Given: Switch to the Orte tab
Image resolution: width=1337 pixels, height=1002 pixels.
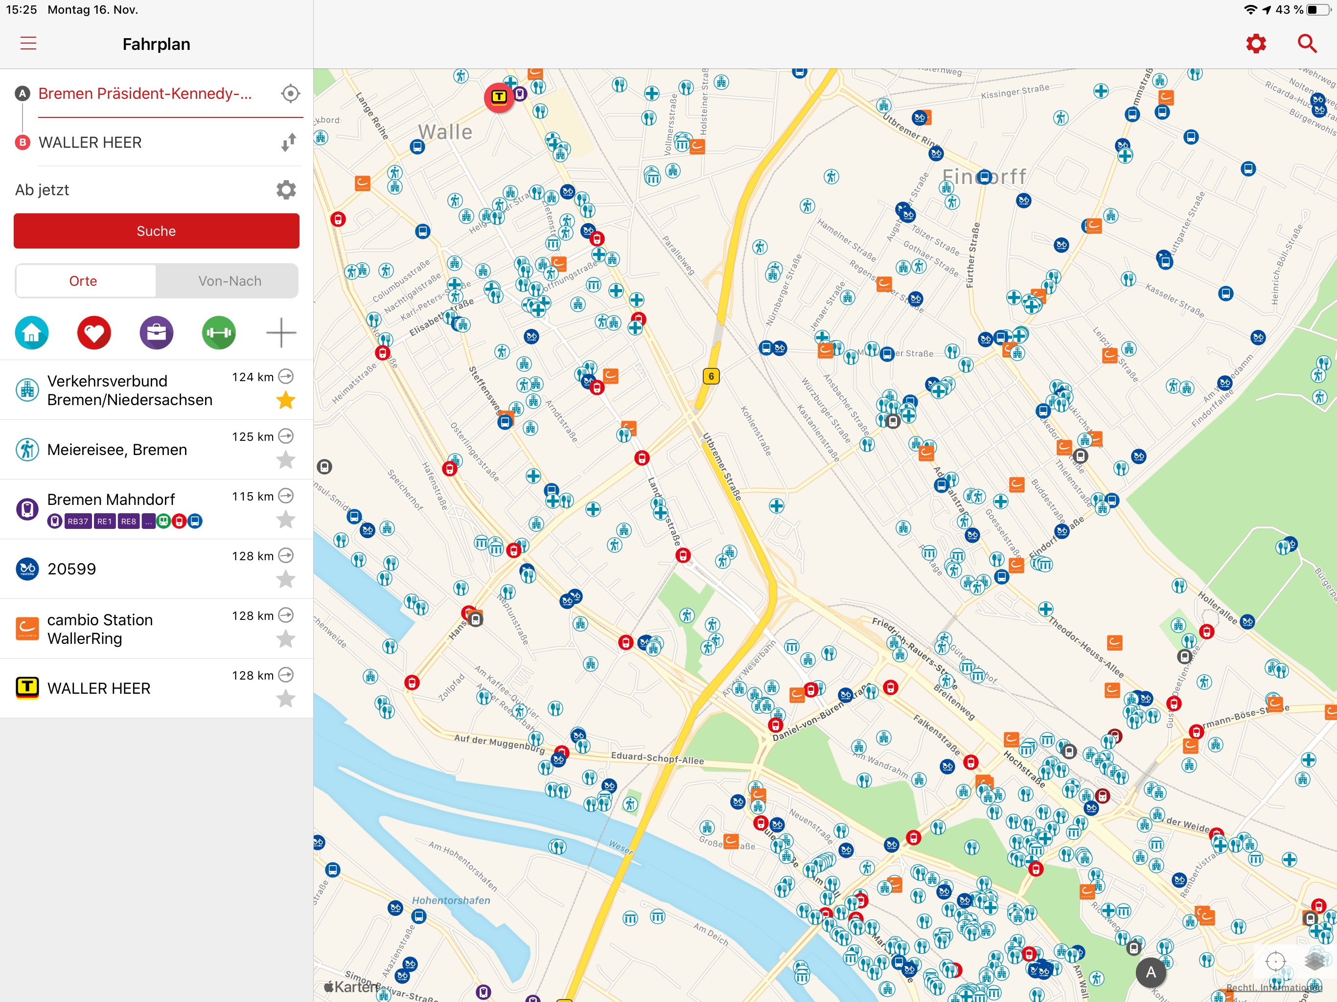Looking at the screenshot, I should pyautogui.click(x=83, y=281).
